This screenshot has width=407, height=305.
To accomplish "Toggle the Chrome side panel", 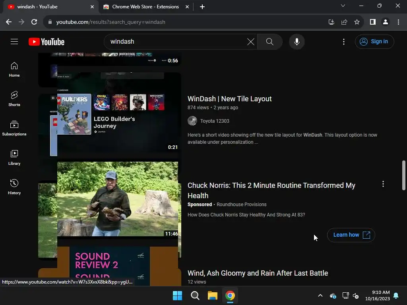I will point(373,22).
